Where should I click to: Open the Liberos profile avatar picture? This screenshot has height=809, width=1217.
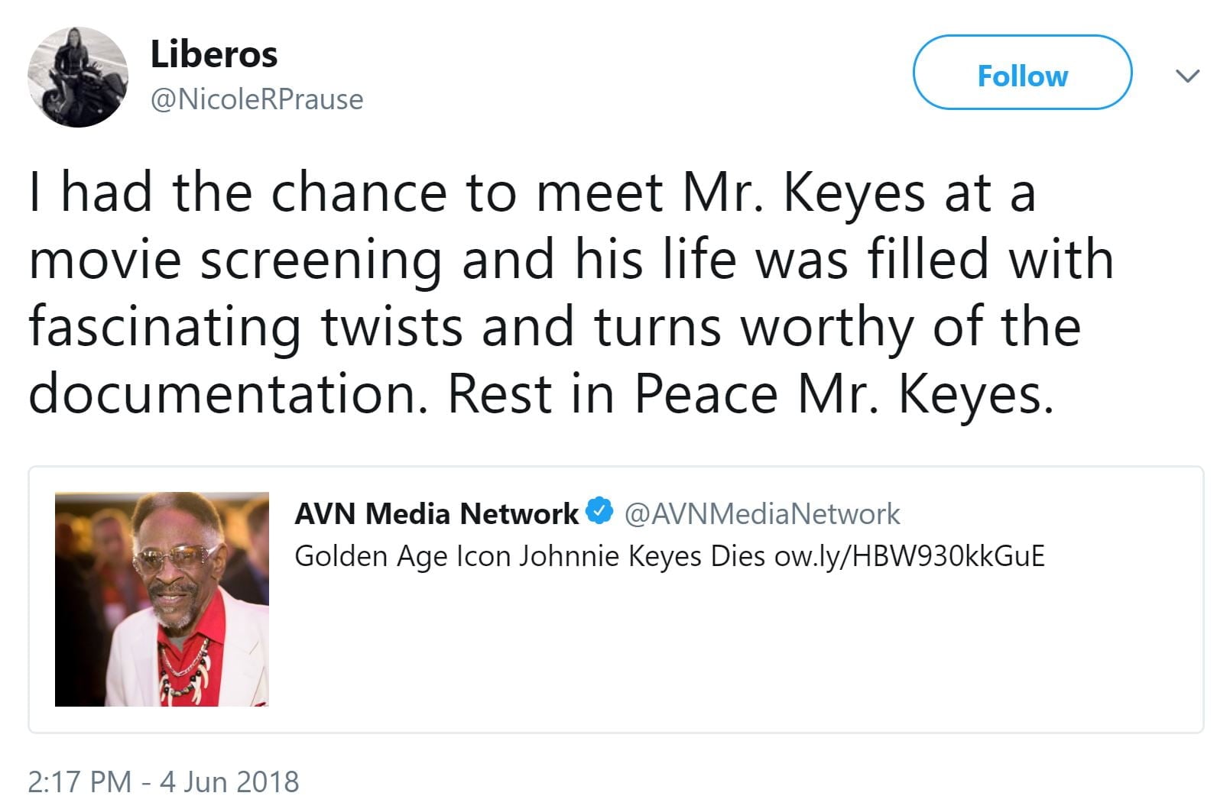(77, 76)
